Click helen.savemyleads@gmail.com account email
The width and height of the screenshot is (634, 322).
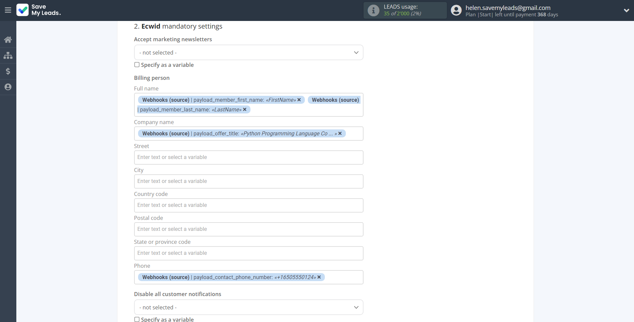click(x=508, y=8)
